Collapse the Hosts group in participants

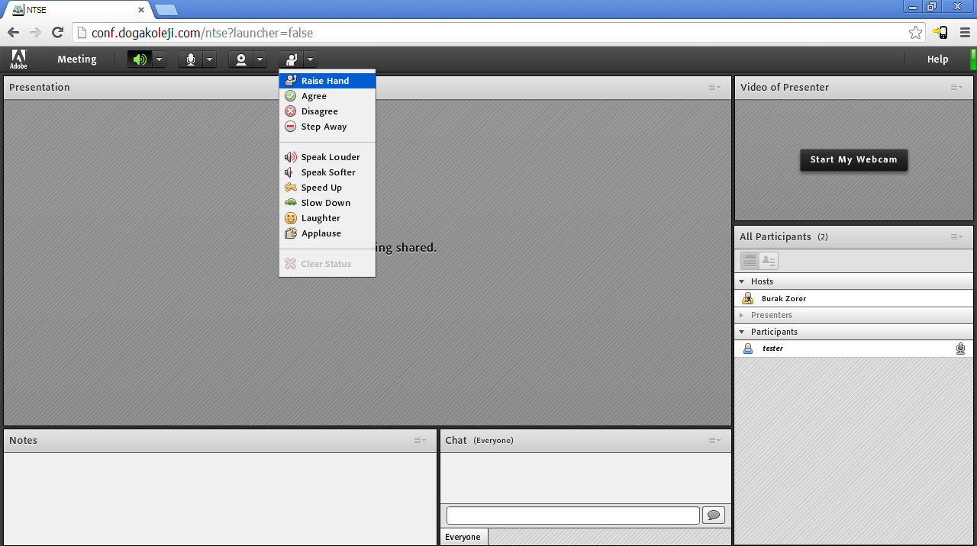pos(742,281)
